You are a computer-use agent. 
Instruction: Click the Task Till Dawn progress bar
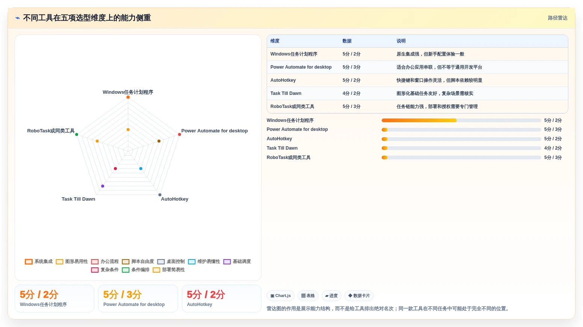[461, 148]
